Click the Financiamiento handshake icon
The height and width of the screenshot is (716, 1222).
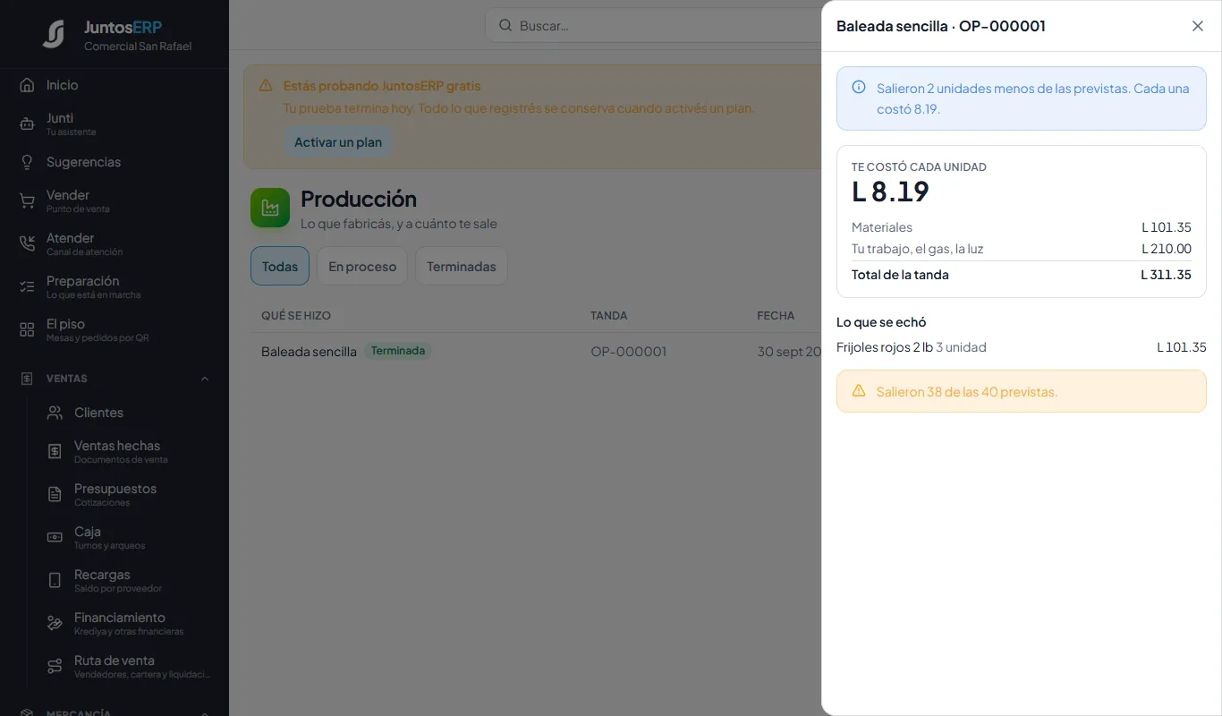(55, 624)
